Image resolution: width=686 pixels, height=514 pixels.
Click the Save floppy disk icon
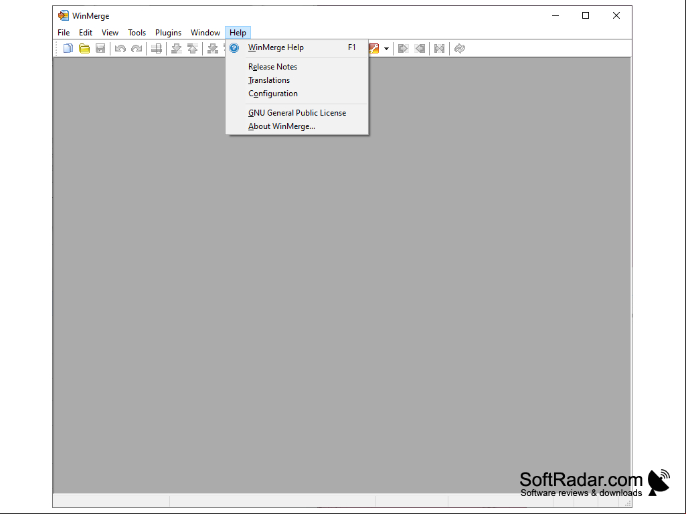(100, 49)
